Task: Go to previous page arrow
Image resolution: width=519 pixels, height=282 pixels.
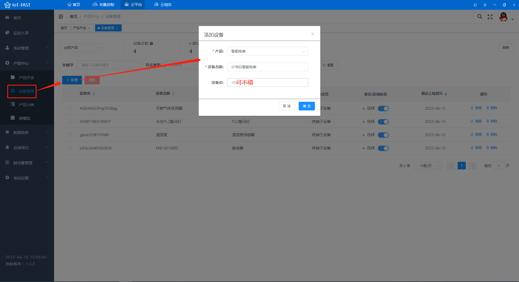Action: [x=451, y=166]
